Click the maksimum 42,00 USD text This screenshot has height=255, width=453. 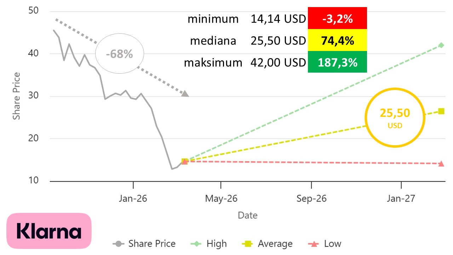tap(245, 63)
